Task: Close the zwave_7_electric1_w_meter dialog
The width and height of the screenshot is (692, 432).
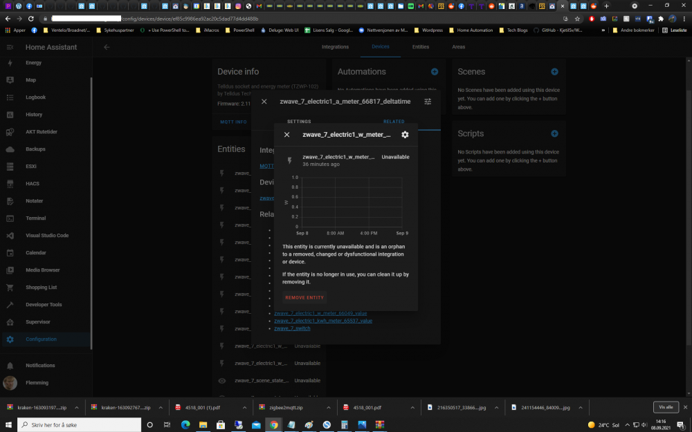Action: point(287,135)
